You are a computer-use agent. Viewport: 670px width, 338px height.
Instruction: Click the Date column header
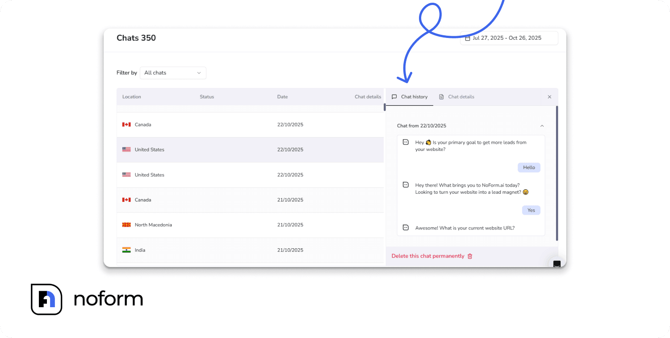point(282,97)
